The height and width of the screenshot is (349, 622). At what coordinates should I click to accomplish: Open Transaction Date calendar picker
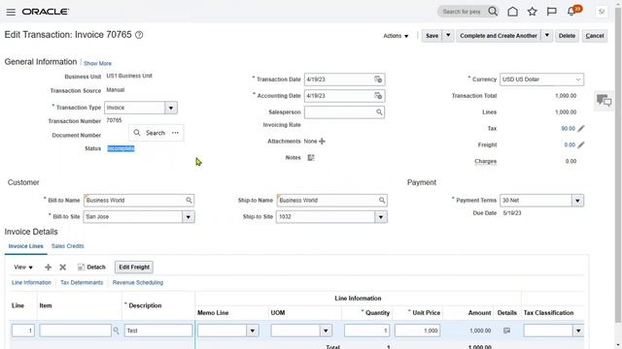pyautogui.click(x=378, y=79)
